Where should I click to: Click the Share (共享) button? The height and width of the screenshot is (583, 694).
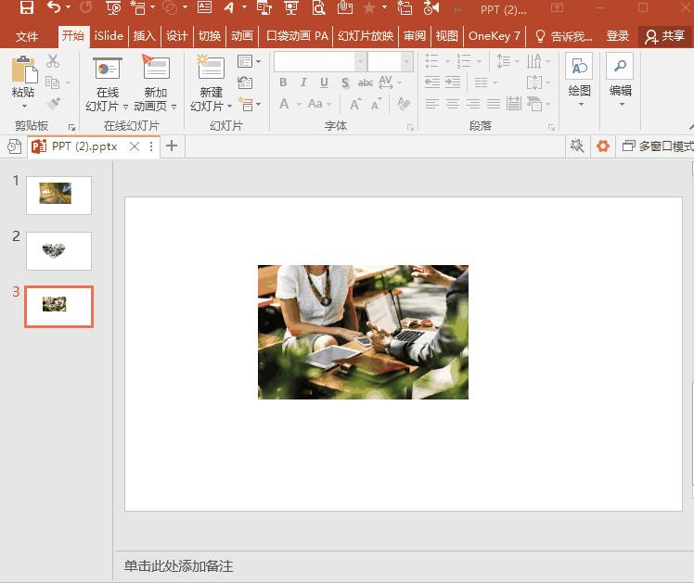[665, 36]
